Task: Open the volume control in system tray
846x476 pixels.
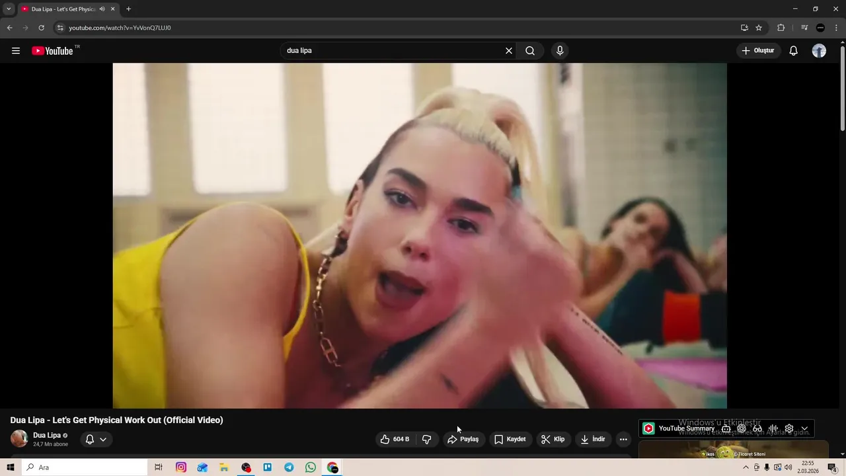Action: click(x=788, y=467)
